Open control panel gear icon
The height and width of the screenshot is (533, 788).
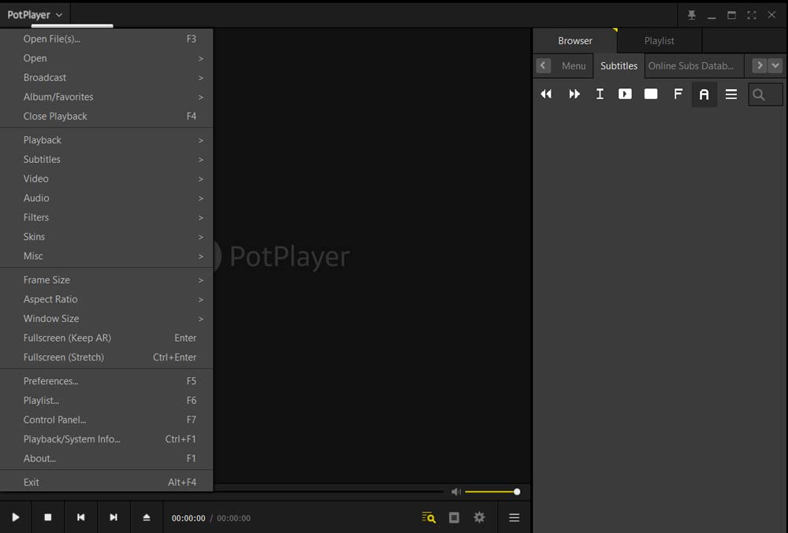tap(479, 517)
